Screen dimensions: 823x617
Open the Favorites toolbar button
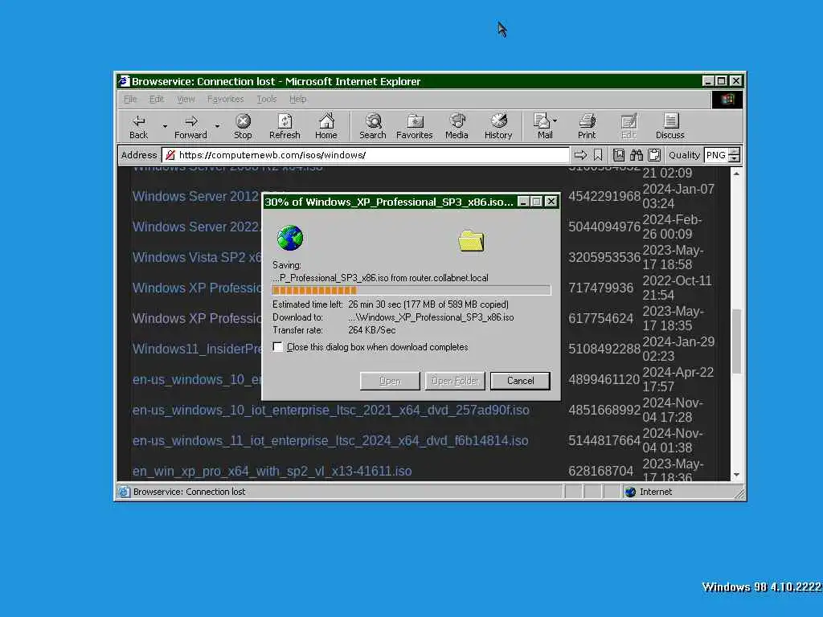(x=415, y=126)
